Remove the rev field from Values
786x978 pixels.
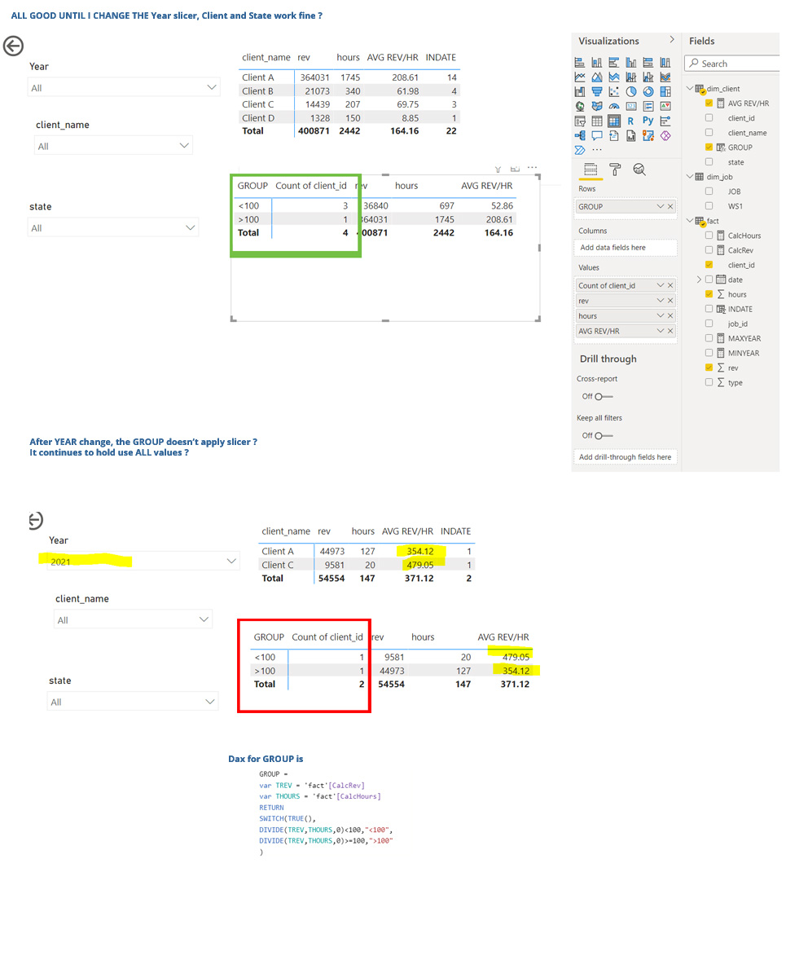pyautogui.click(x=671, y=301)
